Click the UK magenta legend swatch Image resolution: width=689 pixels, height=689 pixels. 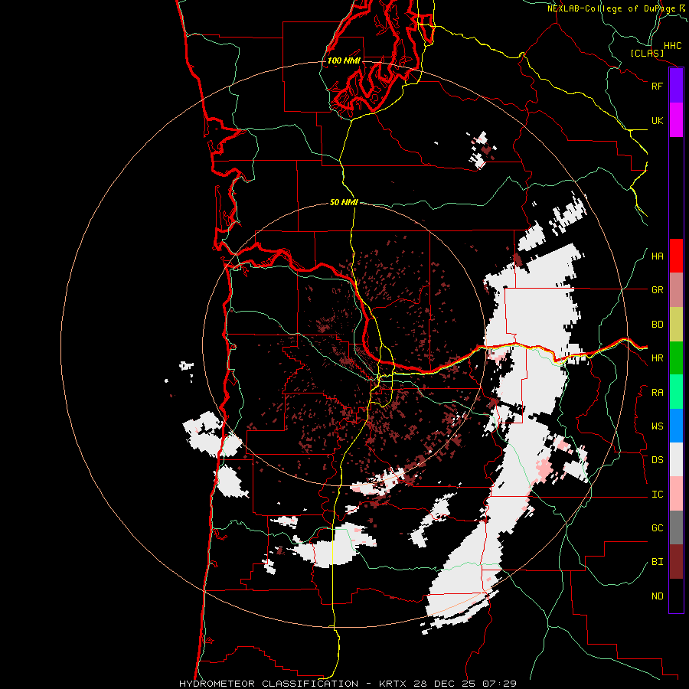pyautogui.click(x=676, y=120)
